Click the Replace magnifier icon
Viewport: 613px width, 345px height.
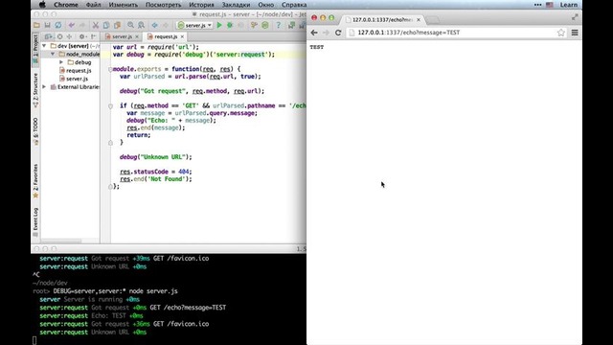[141, 25]
